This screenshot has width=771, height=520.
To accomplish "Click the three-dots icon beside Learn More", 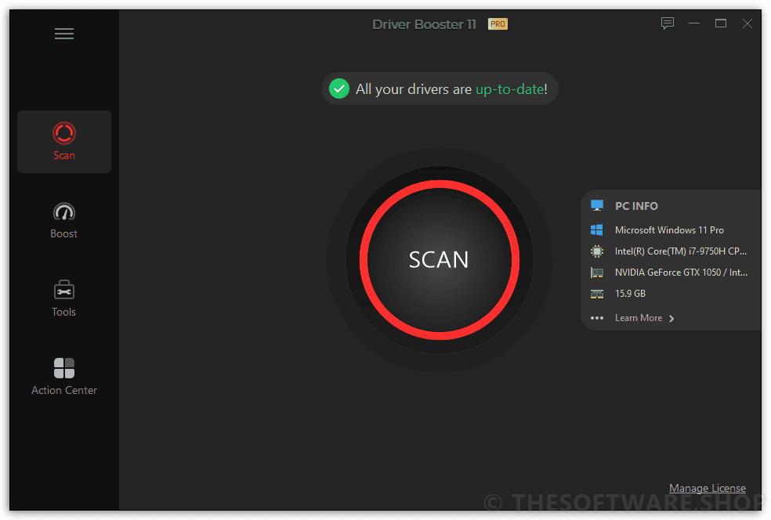I will pos(597,318).
